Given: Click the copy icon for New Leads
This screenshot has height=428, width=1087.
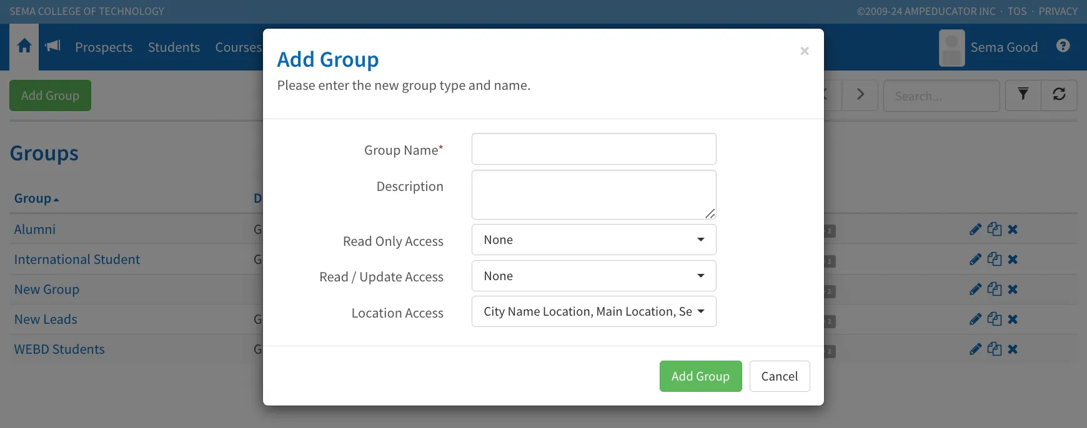Looking at the screenshot, I should click(994, 319).
